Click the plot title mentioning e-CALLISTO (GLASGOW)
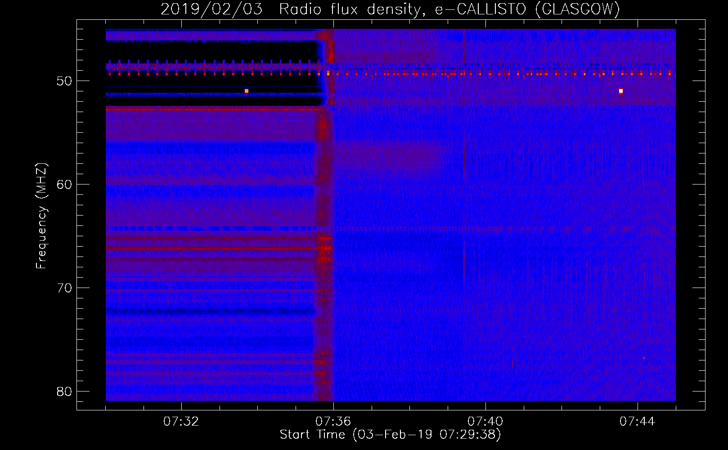This screenshot has height=450, width=728. pyautogui.click(x=390, y=9)
